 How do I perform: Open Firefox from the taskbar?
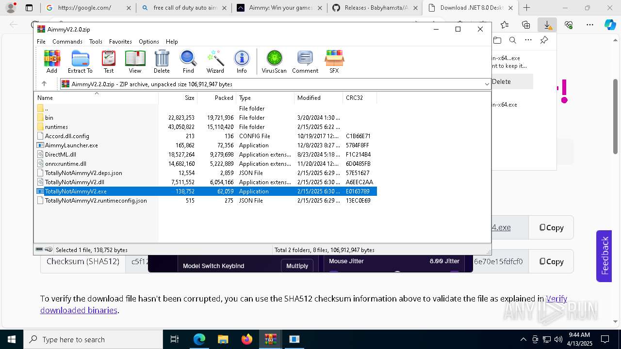[x=247, y=339]
